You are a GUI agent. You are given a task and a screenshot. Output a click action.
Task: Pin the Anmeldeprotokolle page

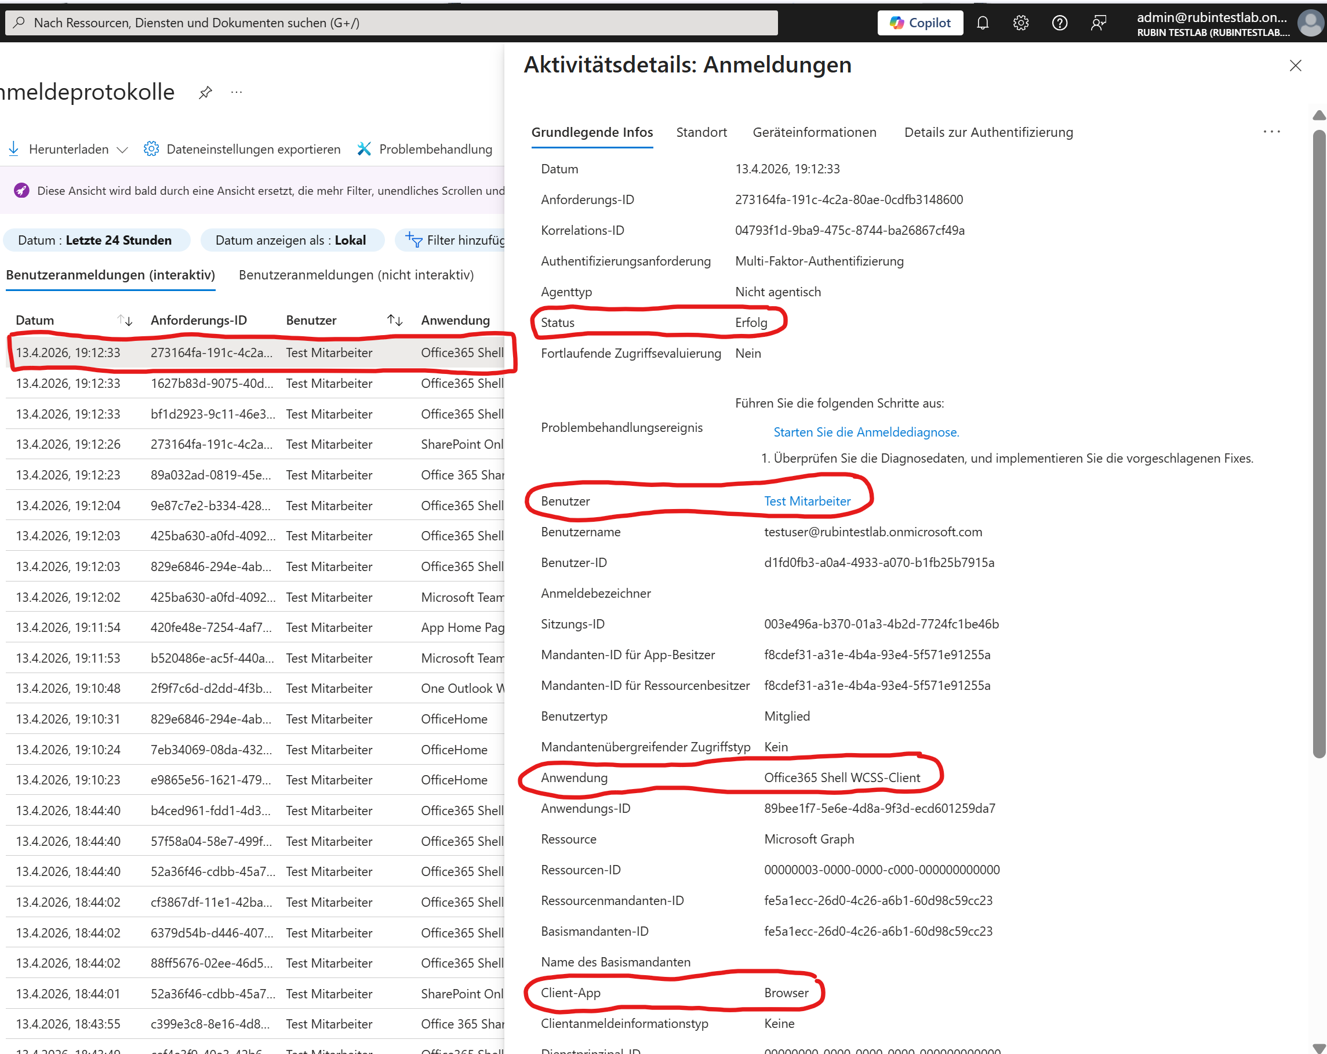pos(205,92)
